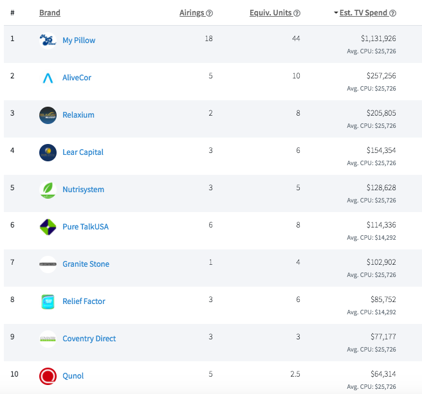Viewport: 422px width, 394px height.
Task: Click the Coventry Direct brand logo
Action: click(x=48, y=339)
